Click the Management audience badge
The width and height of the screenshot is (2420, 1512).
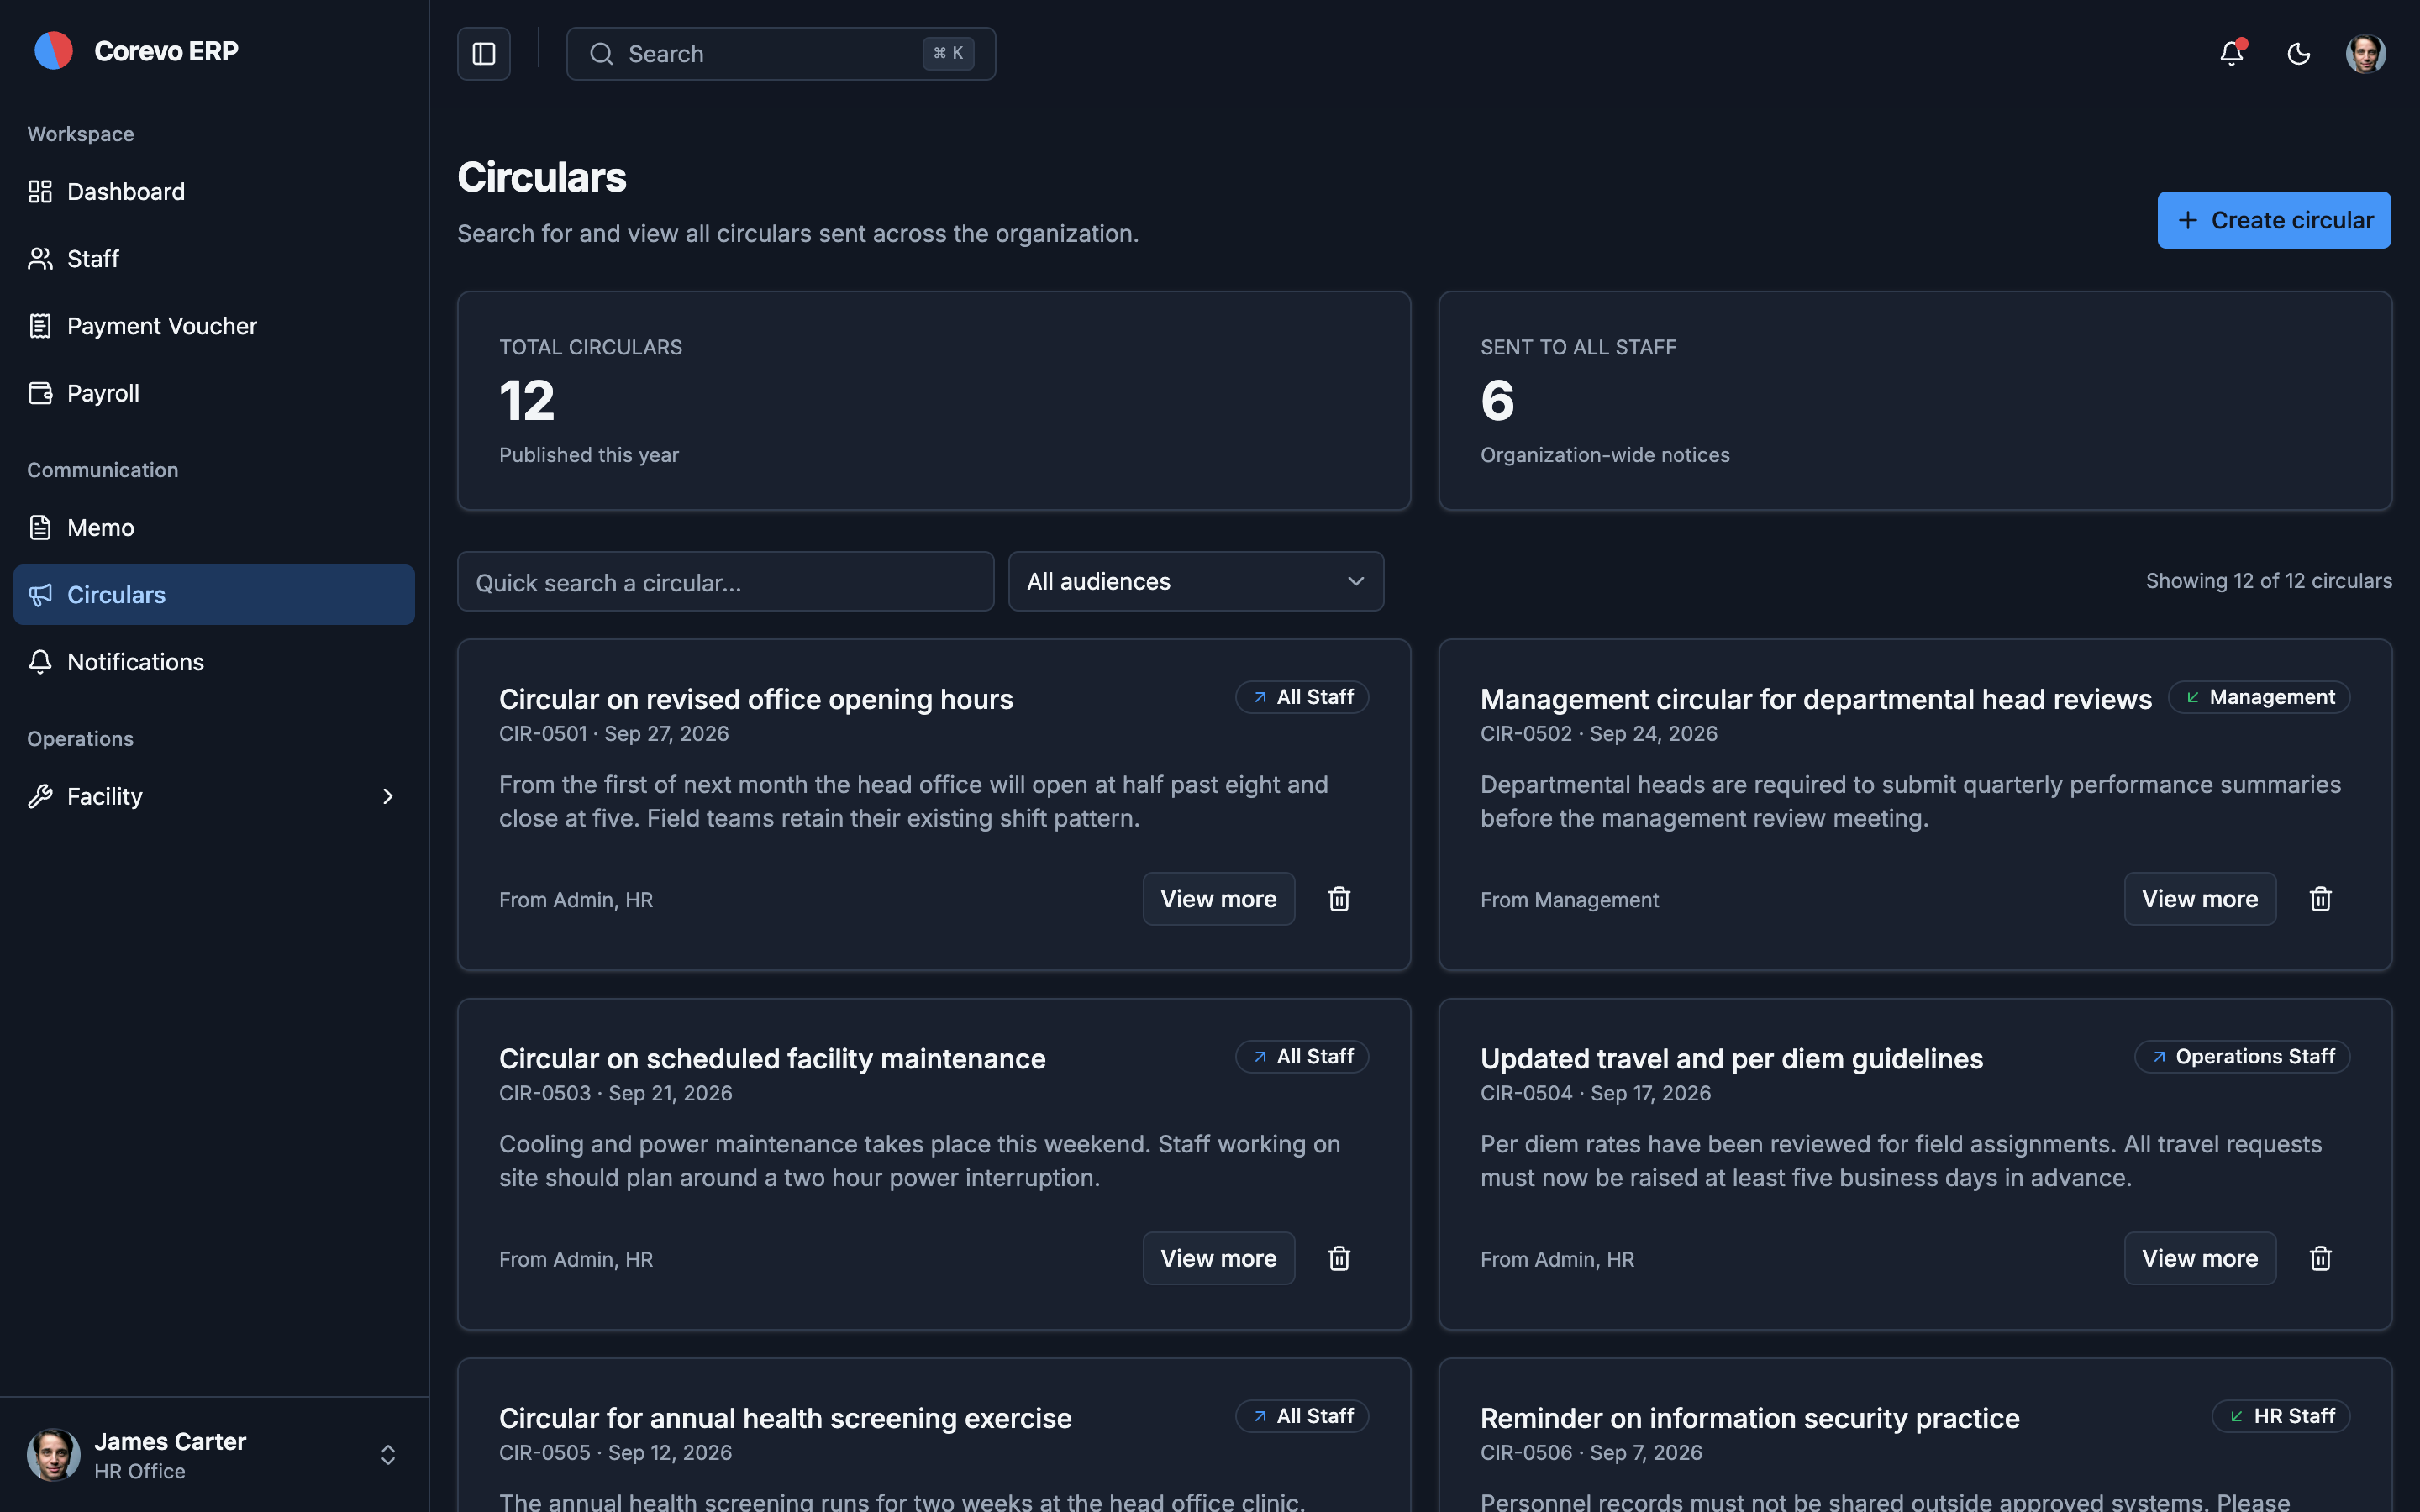click(x=2259, y=697)
